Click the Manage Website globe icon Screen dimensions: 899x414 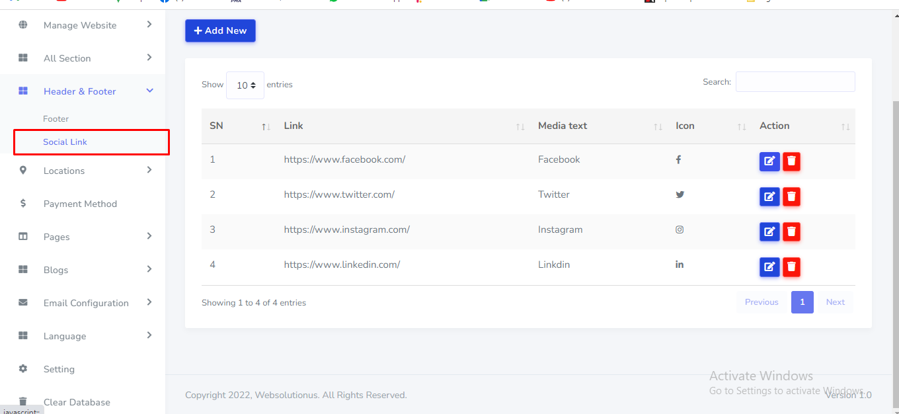tap(23, 25)
